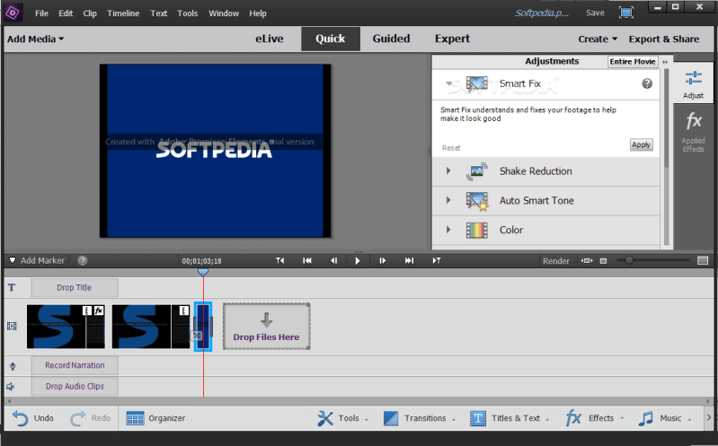
Task: Open the Applied Effects panel
Action: click(693, 132)
